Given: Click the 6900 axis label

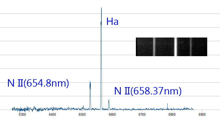Looking at the screenshot, I should coord(202,115).
